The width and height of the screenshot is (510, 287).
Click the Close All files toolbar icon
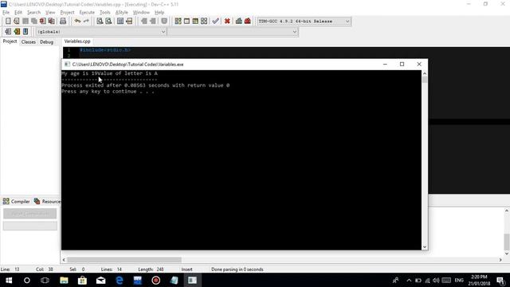[51, 22]
